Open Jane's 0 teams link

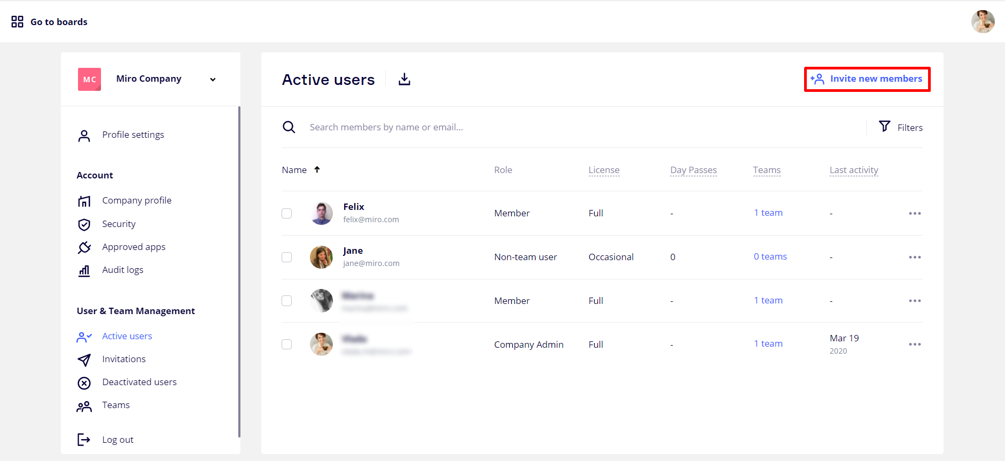pyautogui.click(x=770, y=257)
